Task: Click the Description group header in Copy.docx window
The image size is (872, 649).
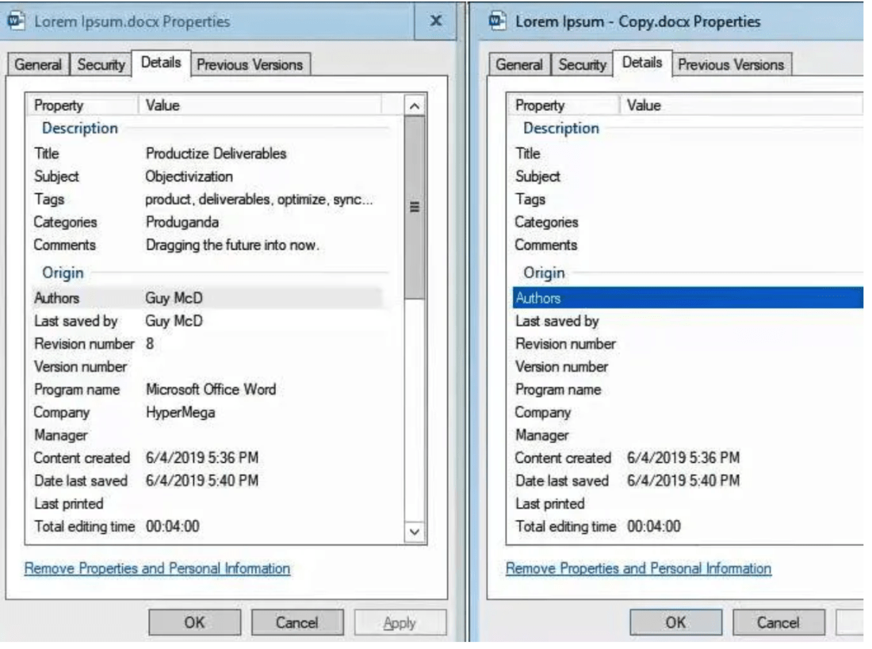Action: 561,128
